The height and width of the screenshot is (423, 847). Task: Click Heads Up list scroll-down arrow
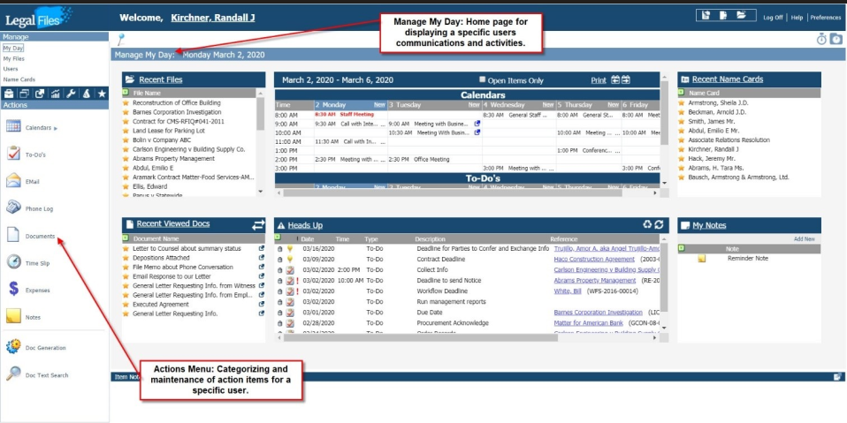(x=664, y=328)
